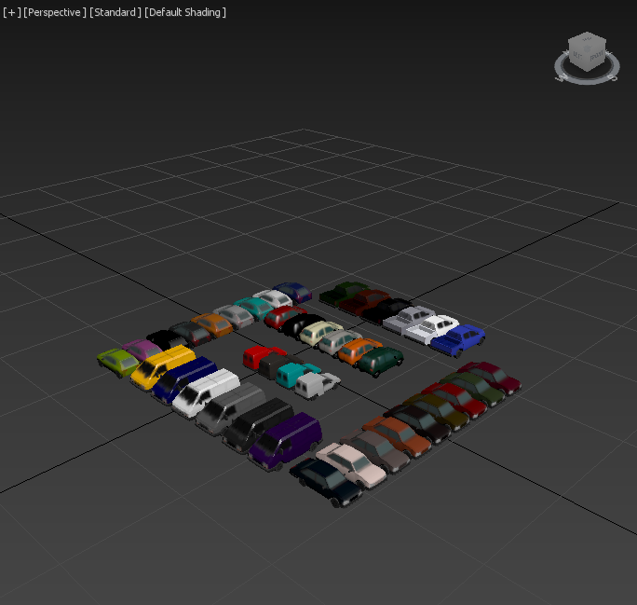Click the ViewCube navigation cube
Screen dimensions: 637x605
point(588,51)
